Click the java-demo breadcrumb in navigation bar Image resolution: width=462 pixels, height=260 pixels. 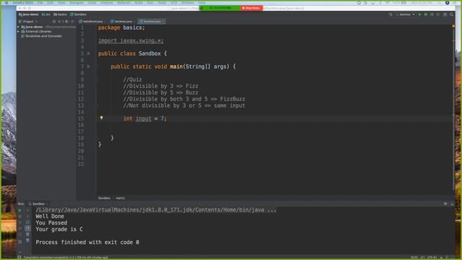click(29, 14)
